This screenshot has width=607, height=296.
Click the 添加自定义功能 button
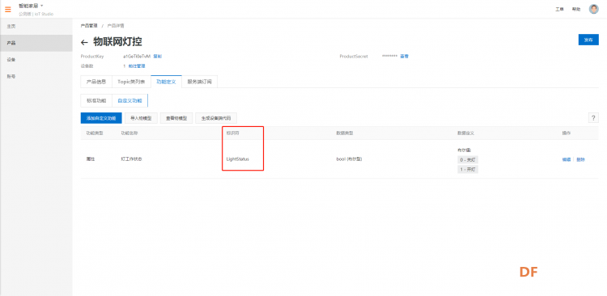pyautogui.click(x=101, y=118)
